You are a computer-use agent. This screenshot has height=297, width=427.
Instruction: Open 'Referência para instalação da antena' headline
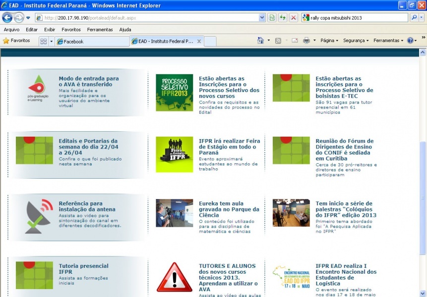point(87,206)
